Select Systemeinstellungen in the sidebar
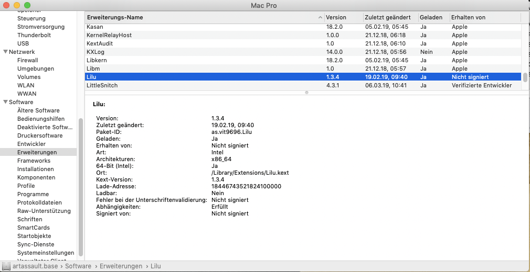 click(46, 253)
